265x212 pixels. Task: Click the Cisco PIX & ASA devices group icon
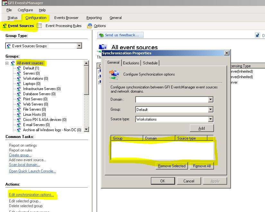19,120
